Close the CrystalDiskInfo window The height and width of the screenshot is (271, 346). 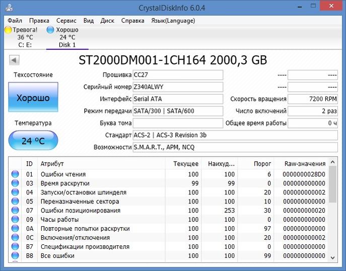pos(331,6)
